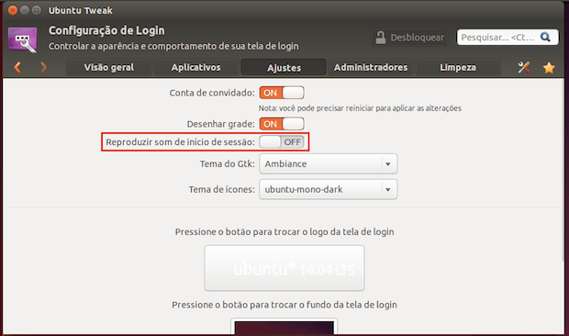Click 'Pressione o botão para trocar o fundo' text
The image size is (569, 336).
[x=284, y=305]
